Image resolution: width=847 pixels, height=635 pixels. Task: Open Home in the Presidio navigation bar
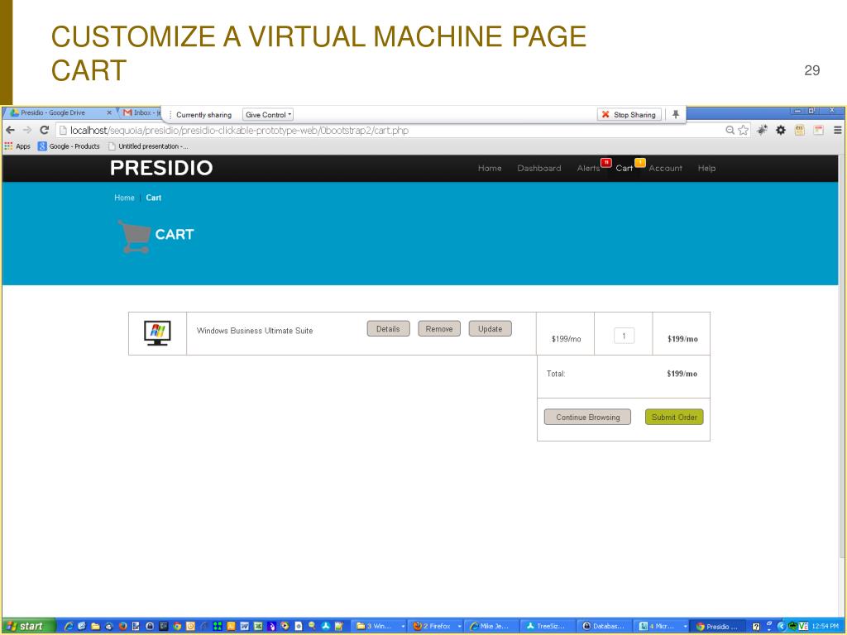point(490,169)
